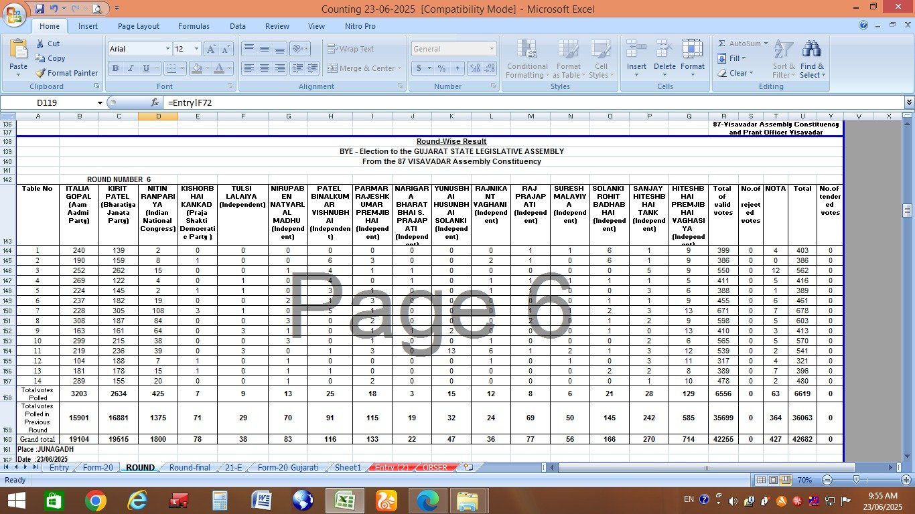915x514 pixels.
Task: Open Conditional Formatting menu
Action: [x=527, y=59]
